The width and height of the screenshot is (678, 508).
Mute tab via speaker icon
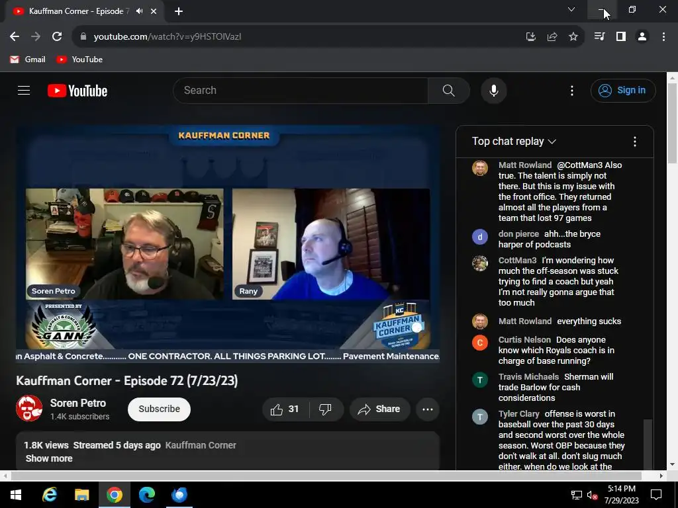[x=139, y=11]
